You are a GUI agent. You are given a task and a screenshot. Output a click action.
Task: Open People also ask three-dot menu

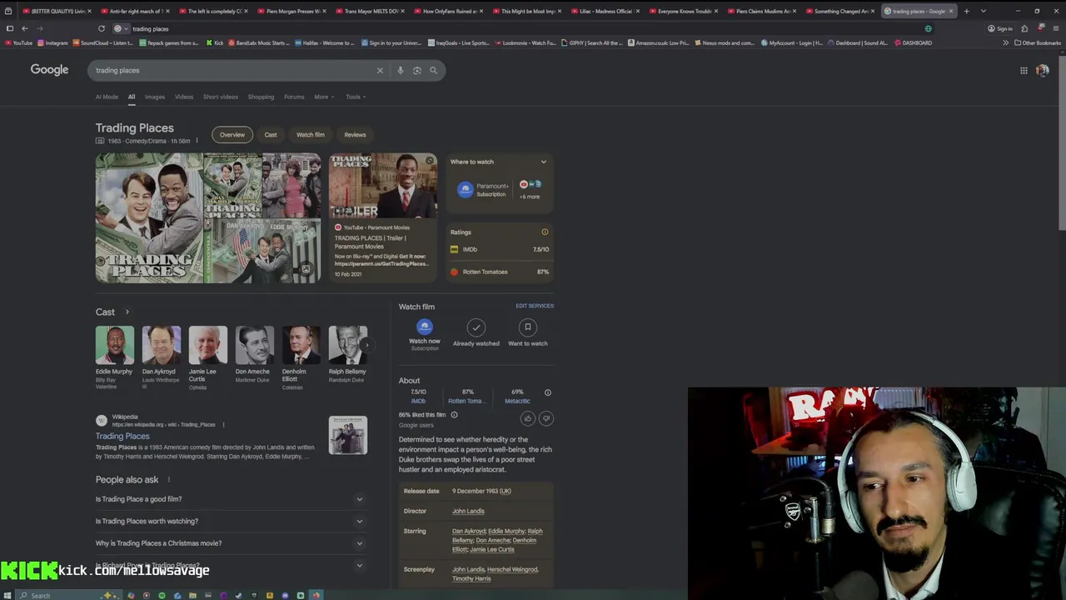coord(168,480)
